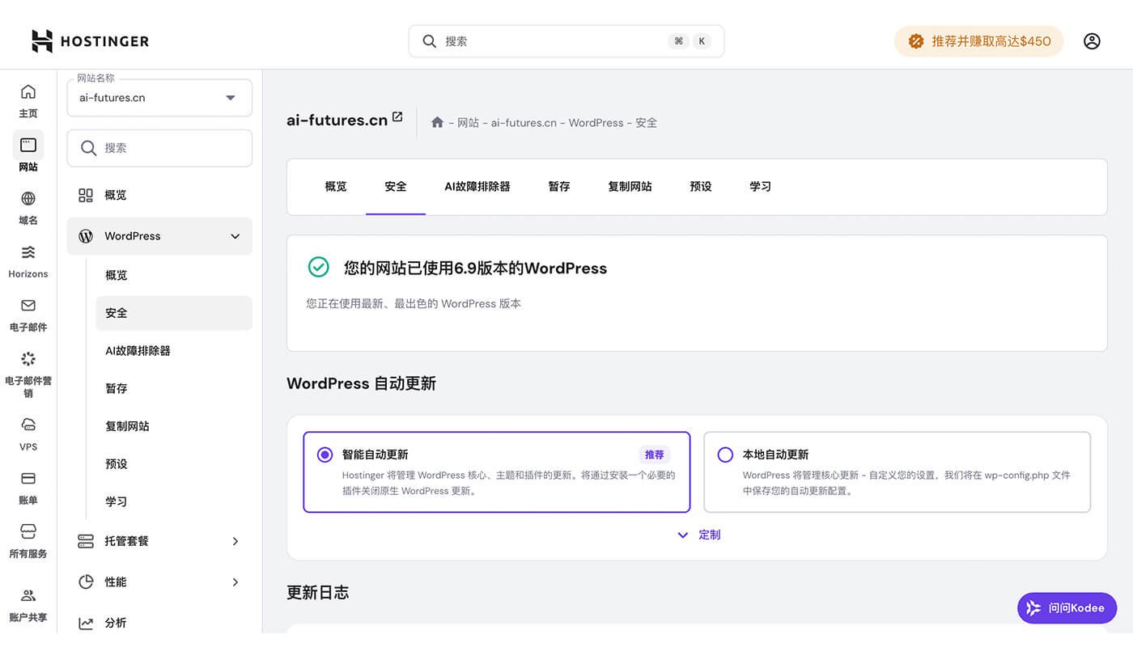Switch to the AI故障排除器 tab
Screen dimensions: 1133x647
[x=477, y=186]
